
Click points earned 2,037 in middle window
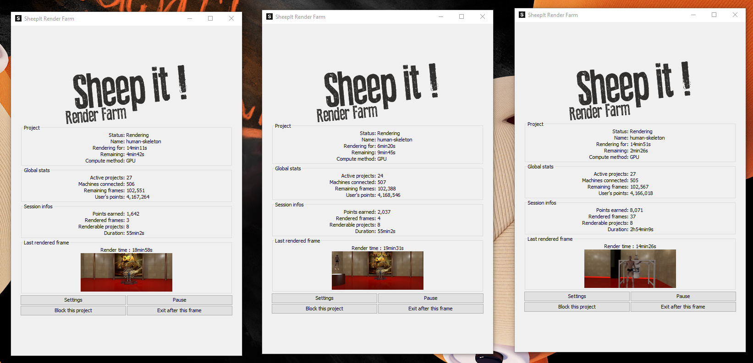point(384,212)
